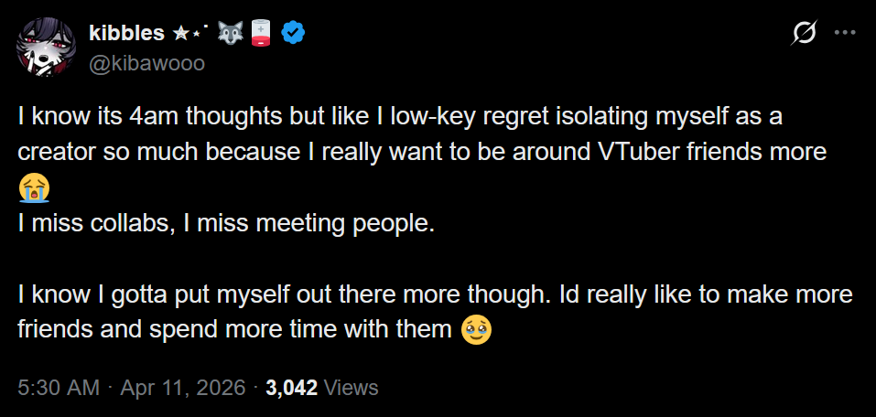
Task: Open the Grok slashed-circle icon
Action: pos(805,33)
